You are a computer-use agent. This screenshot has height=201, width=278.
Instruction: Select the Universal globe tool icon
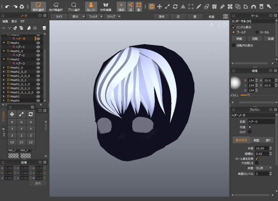click(x=152, y=7)
